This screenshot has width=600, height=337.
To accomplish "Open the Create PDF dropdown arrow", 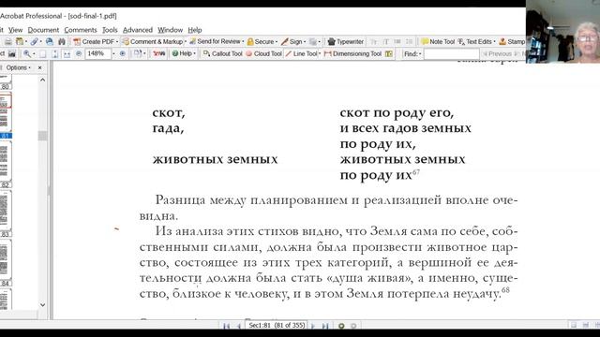I will click(x=117, y=41).
